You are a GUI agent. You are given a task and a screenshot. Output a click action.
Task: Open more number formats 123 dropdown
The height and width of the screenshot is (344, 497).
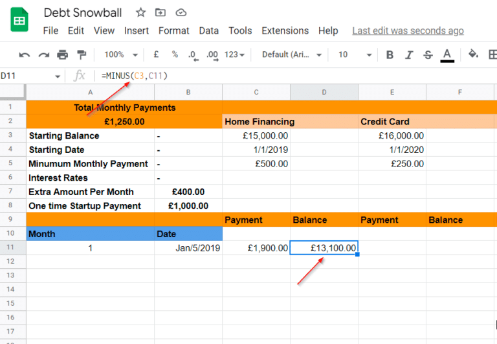(234, 54)
